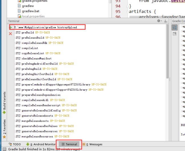Click the :ZYJ:generateReleaseBuildConfig output line

(x=46, y=110)
